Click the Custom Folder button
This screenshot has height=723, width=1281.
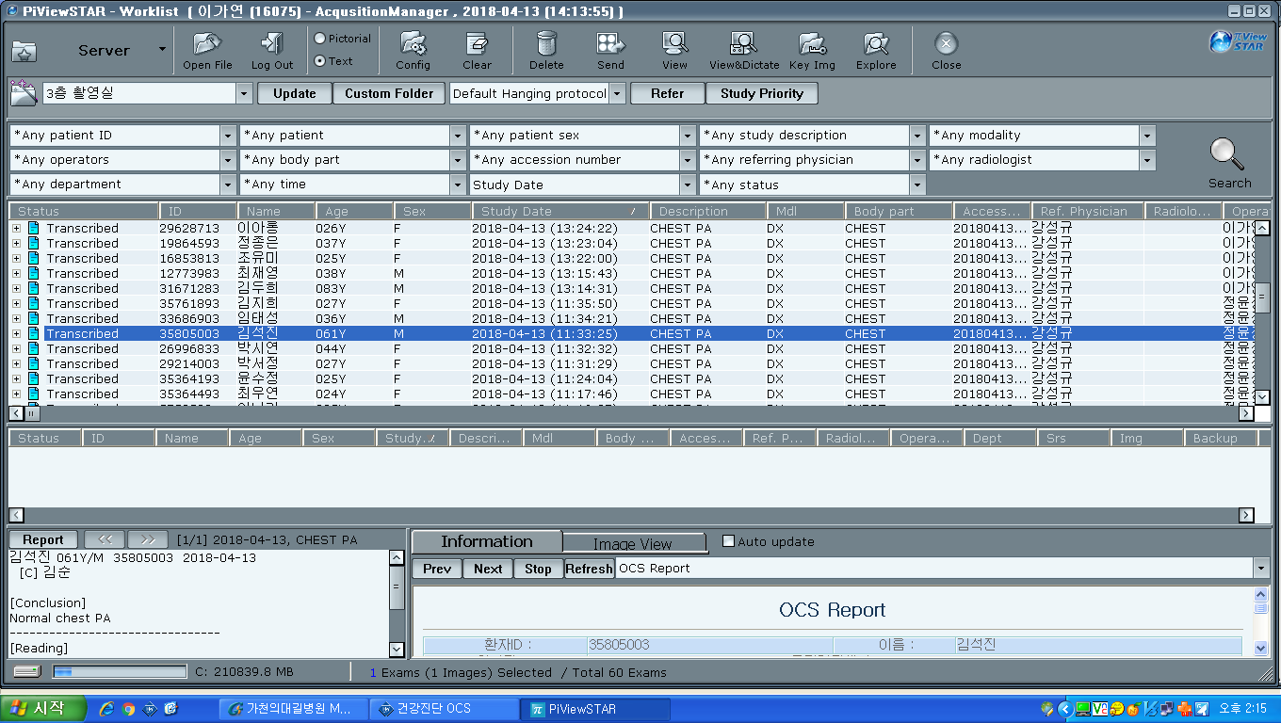click(x=389, y=93)
